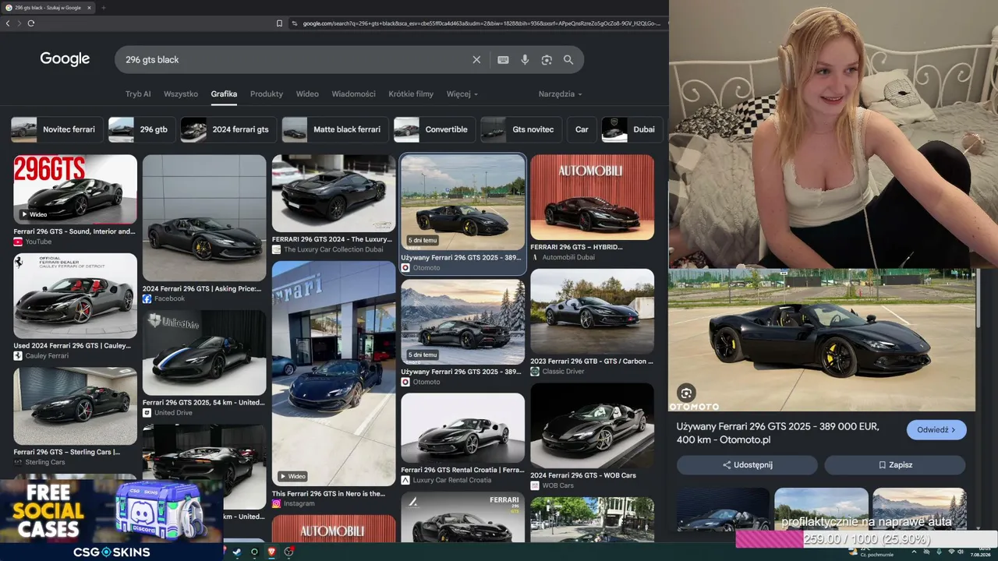Open the Google logo homepage link
This screenshot has width=998, height=561.
[x=65, y=59]
